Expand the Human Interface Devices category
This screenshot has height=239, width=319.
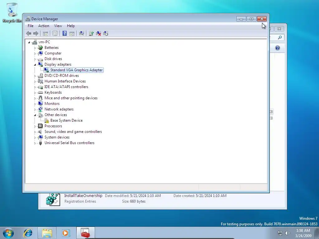35,82
